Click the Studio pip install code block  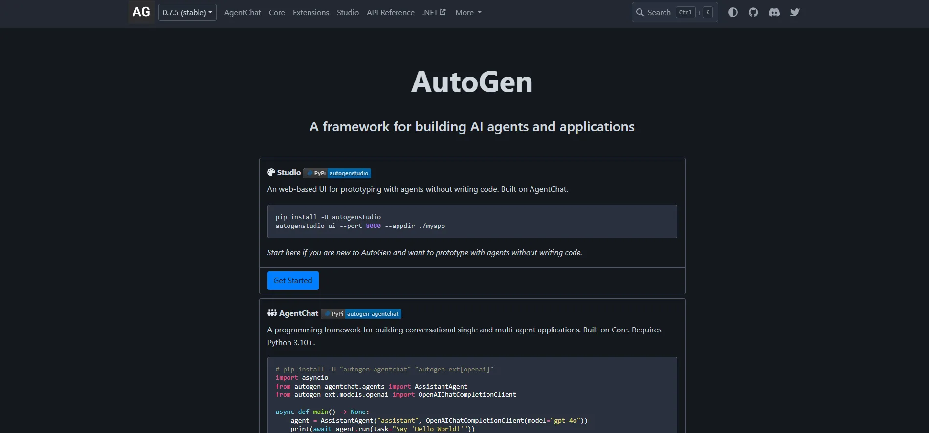point(472,221)
